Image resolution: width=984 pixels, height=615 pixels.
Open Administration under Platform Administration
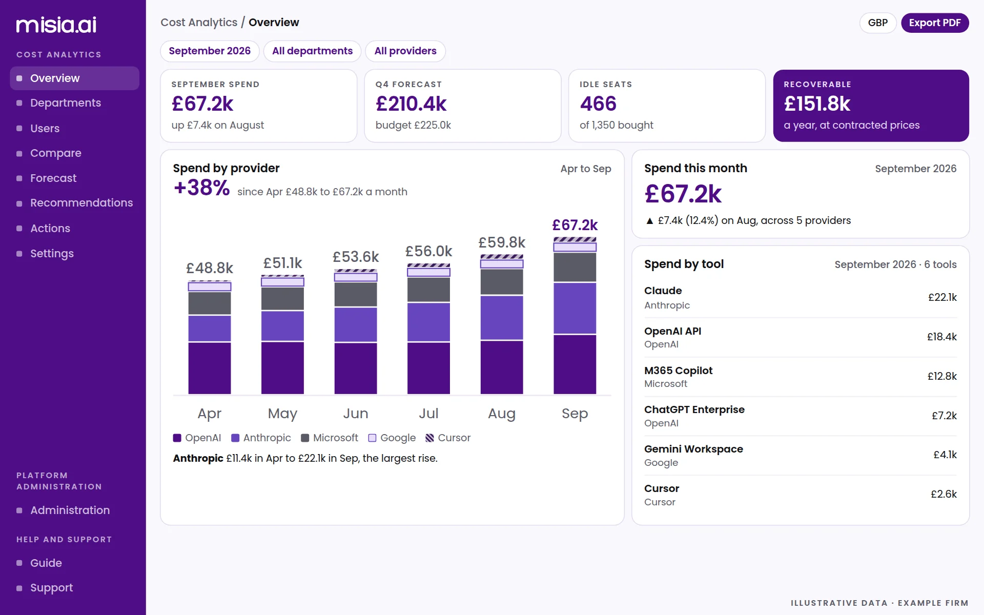(74, 510)
